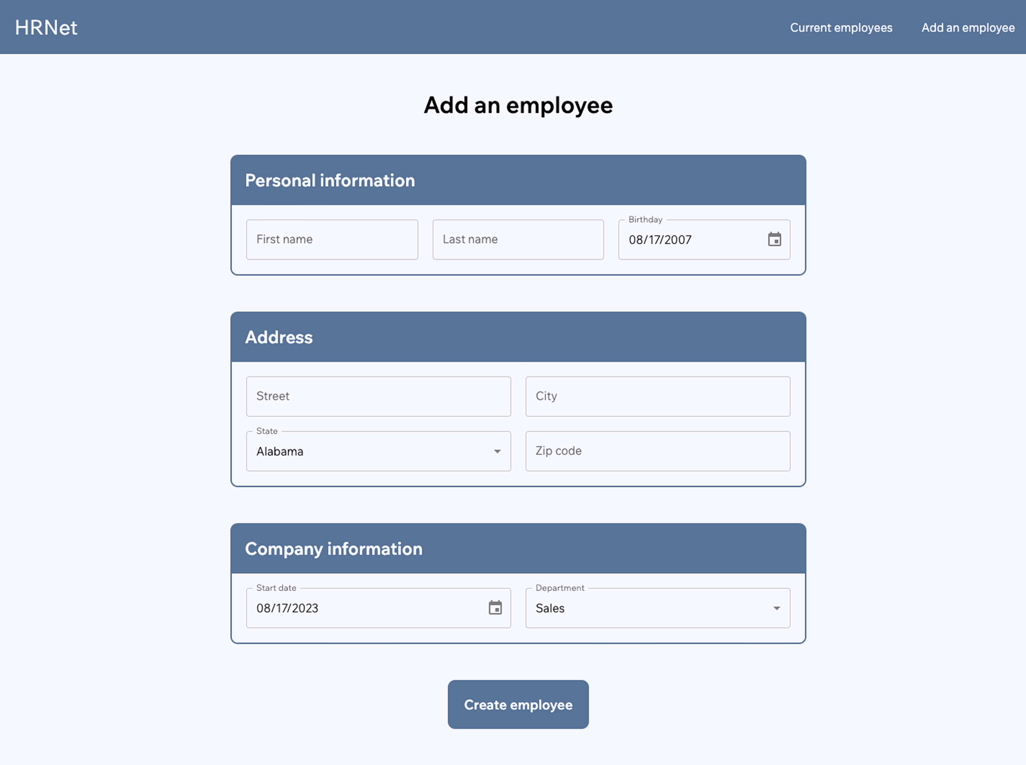Go to Current employees page

[x=841, y=28]
